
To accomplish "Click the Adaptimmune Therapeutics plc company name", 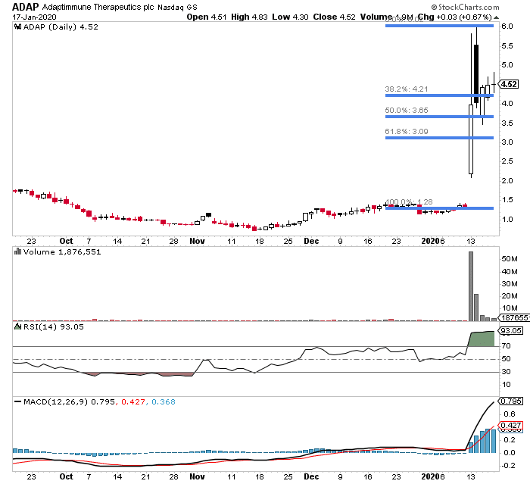I will tap(98, 7).
